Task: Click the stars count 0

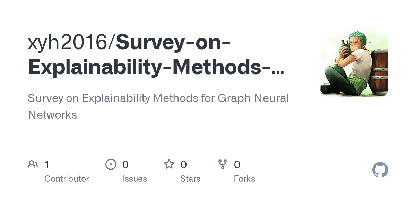Action: pyautogui.click(x=184, y=164)
